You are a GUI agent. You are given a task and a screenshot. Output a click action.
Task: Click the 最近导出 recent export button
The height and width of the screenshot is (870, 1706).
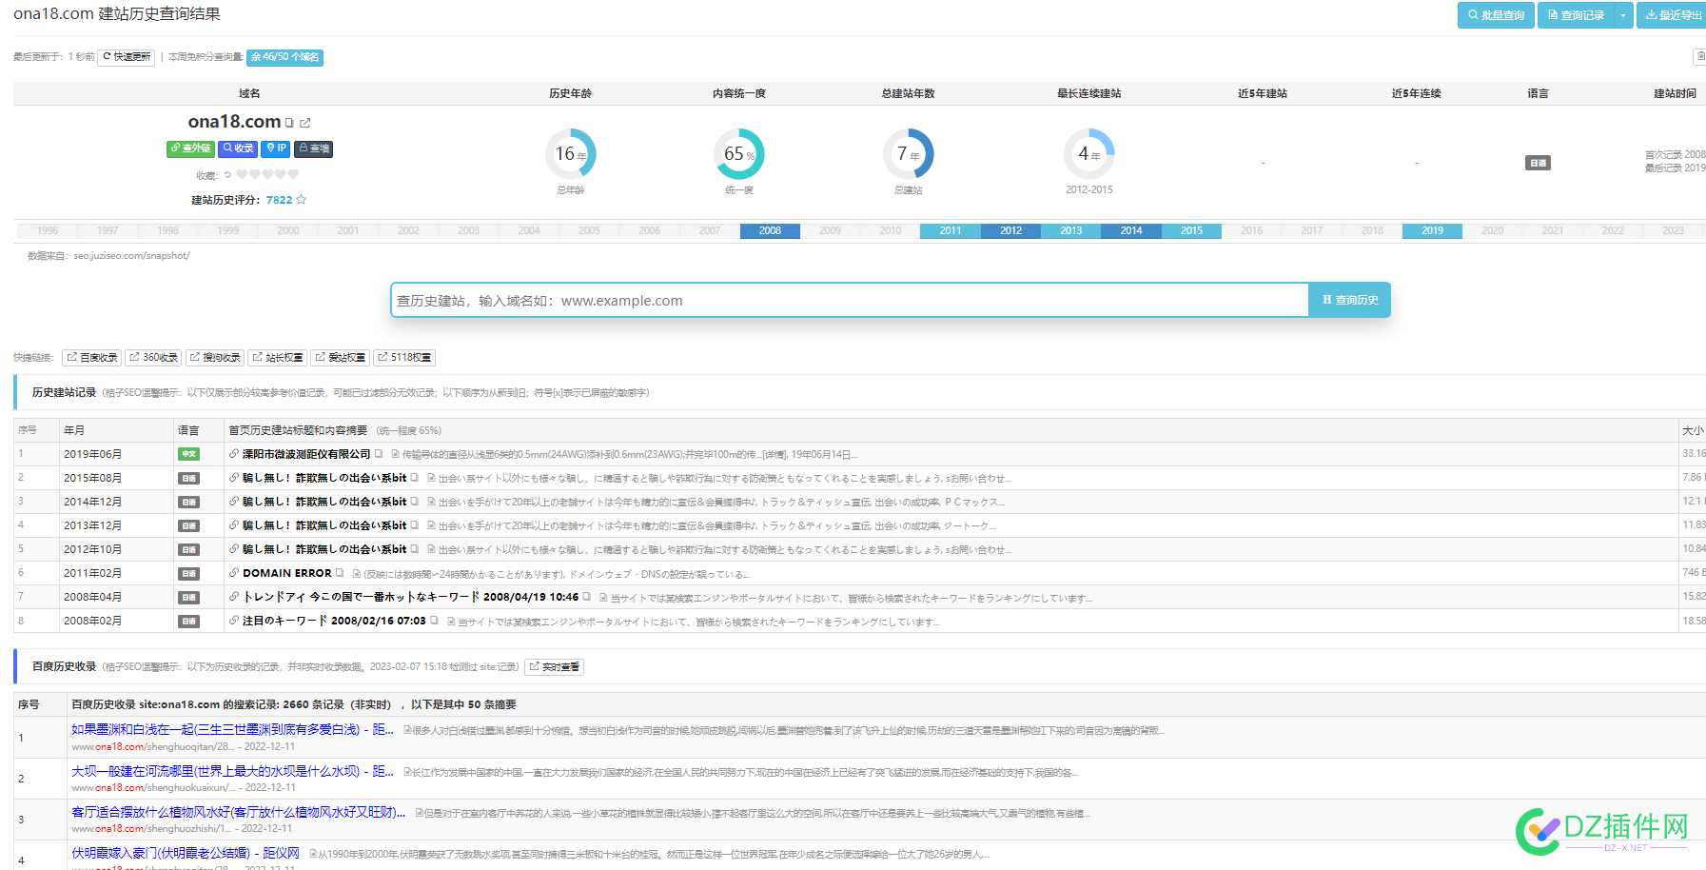(x=1672, y=15)
